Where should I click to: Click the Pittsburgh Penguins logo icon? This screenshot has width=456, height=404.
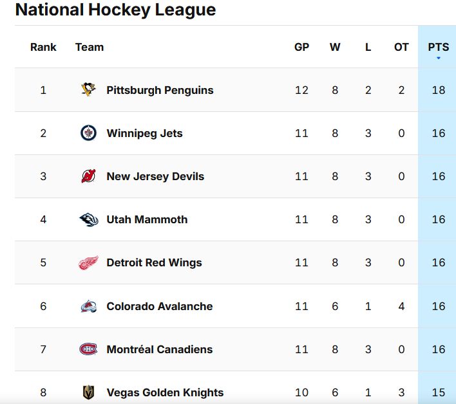[x=88, y=89]
